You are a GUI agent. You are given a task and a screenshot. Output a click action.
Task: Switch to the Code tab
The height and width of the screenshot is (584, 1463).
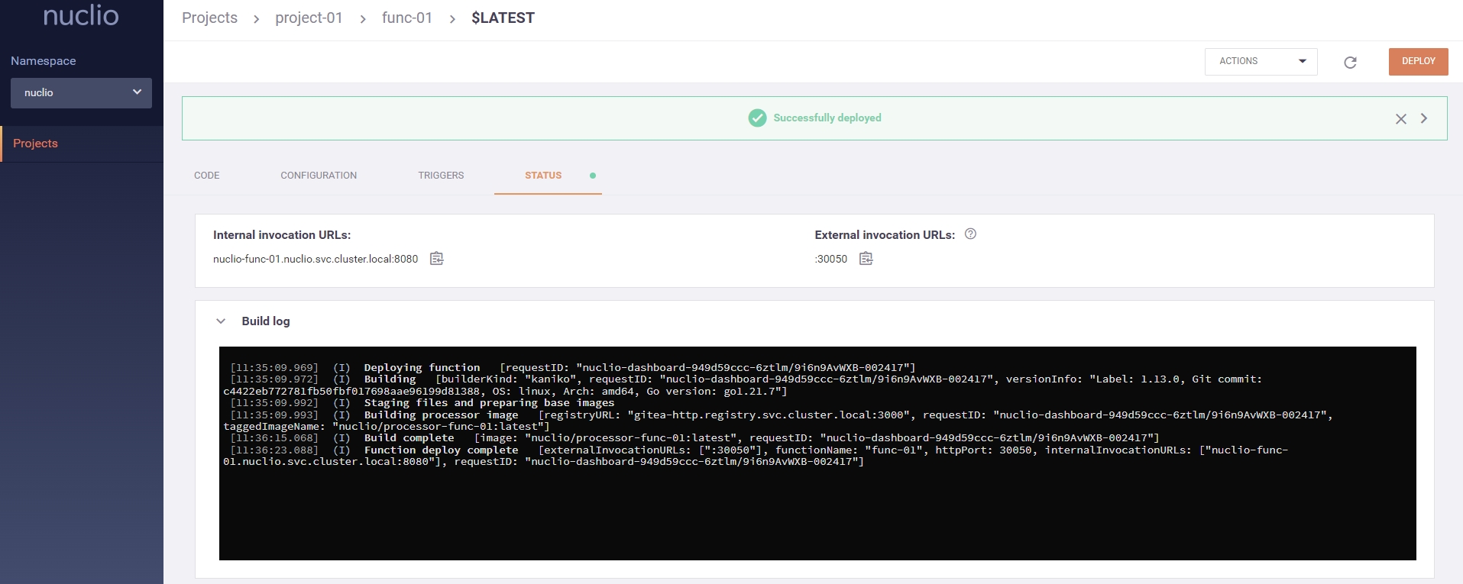pyautogui.click(x=206, y=176)
